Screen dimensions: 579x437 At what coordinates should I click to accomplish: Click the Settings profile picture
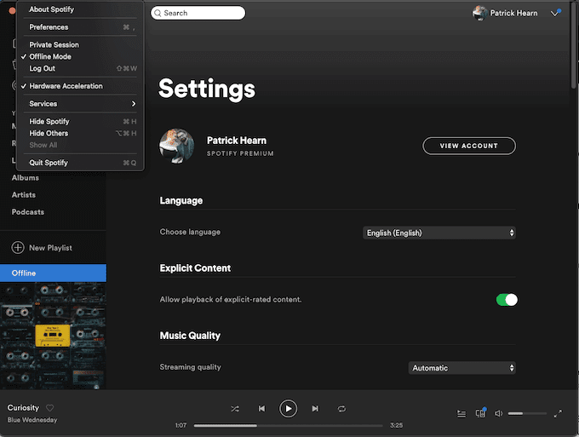176,146
